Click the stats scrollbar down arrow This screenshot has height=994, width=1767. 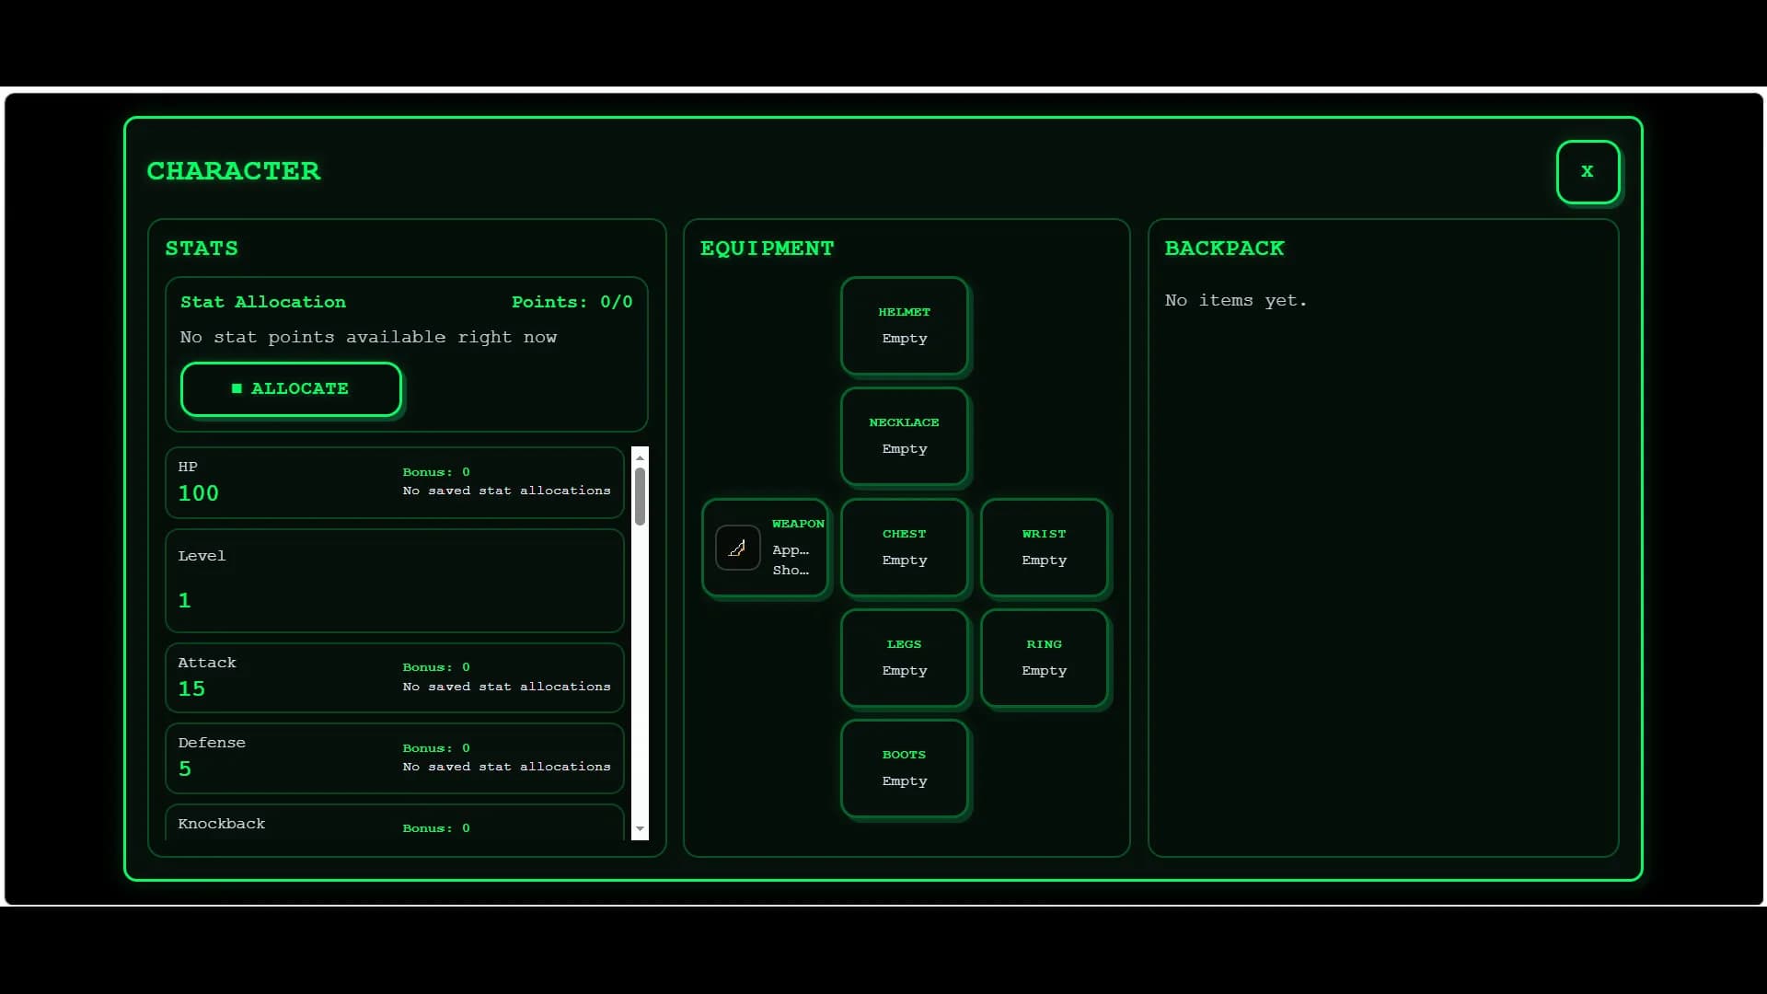640,829
